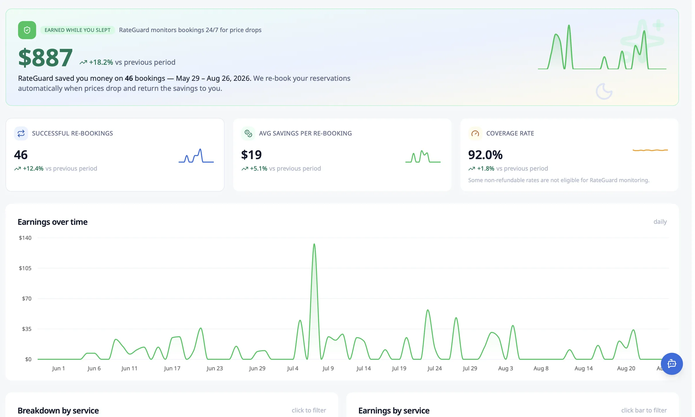The image size is (695, 417).
Task: Select the Avg Savings Per Re-booking card
Action: click(x=342, y=155)
